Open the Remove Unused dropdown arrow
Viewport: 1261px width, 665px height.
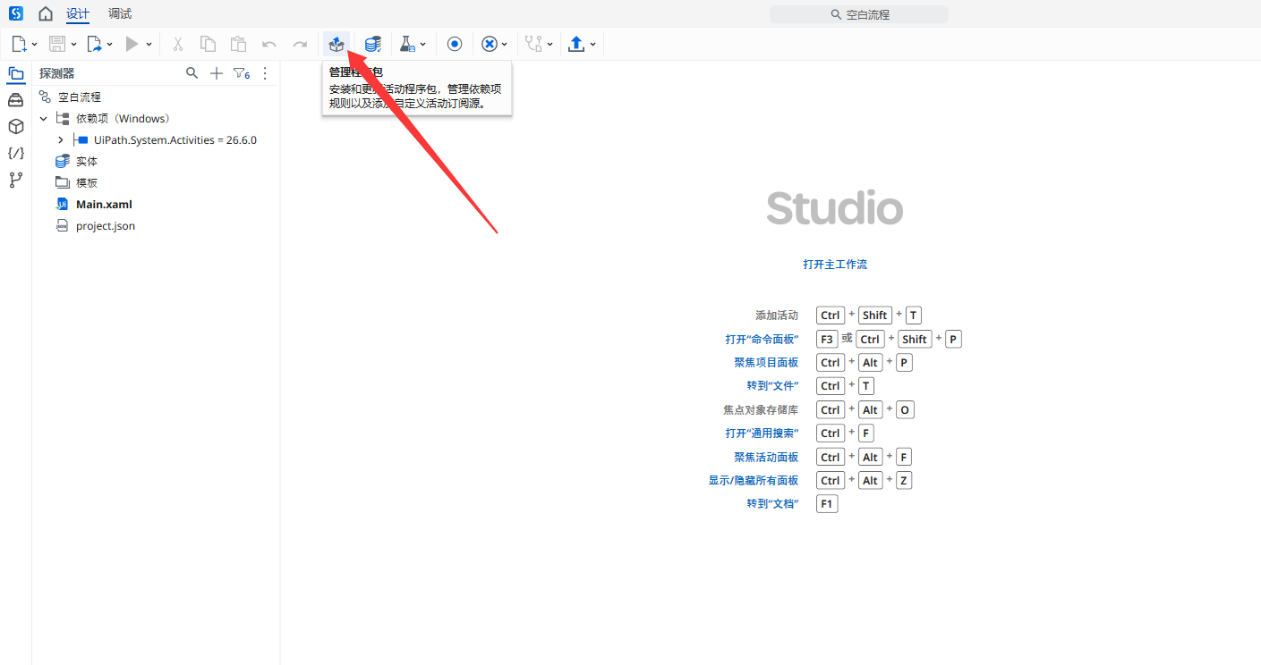[x=504, y=44]
